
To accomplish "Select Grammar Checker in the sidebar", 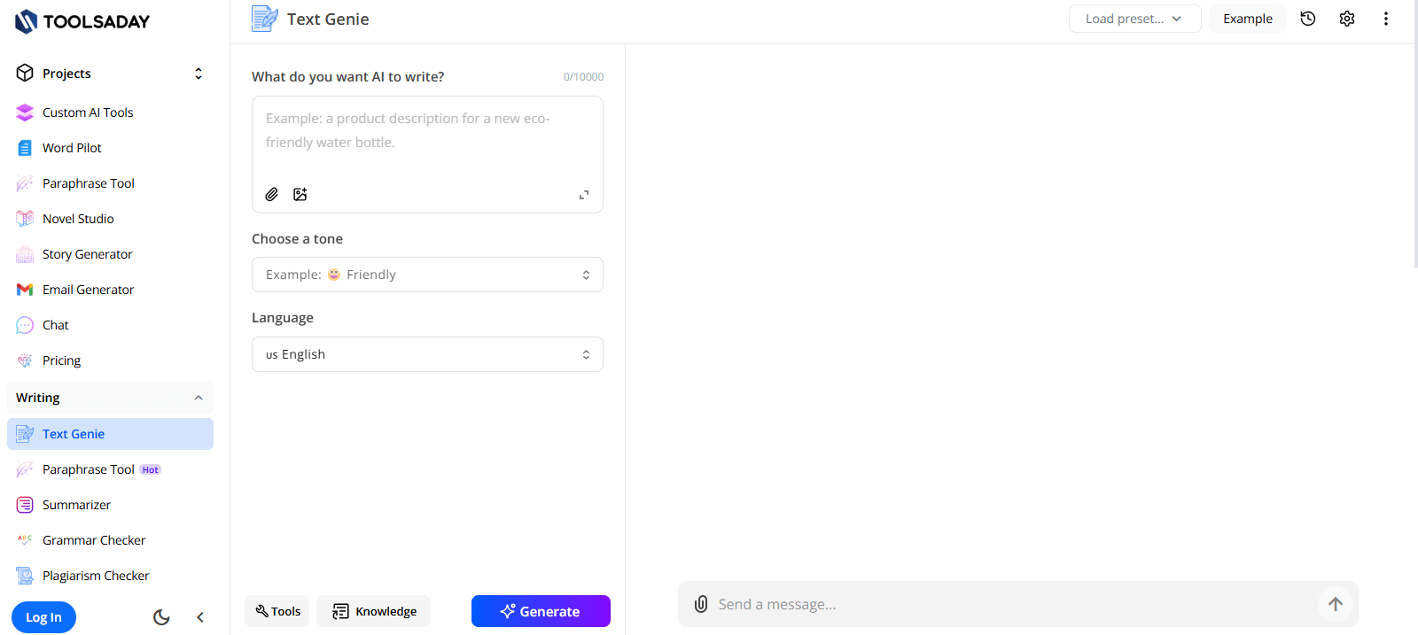I will coord(93,540).
